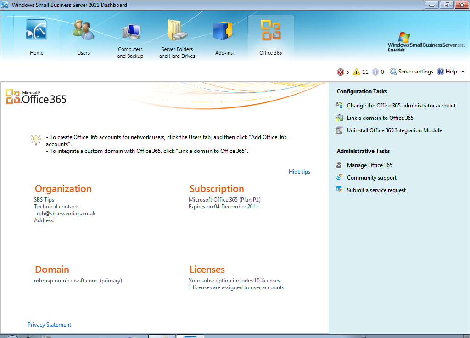The height and width of the screenshot is (338, 470).
Task: Click the Office 365 tab icon
Action: click(271, 31)
